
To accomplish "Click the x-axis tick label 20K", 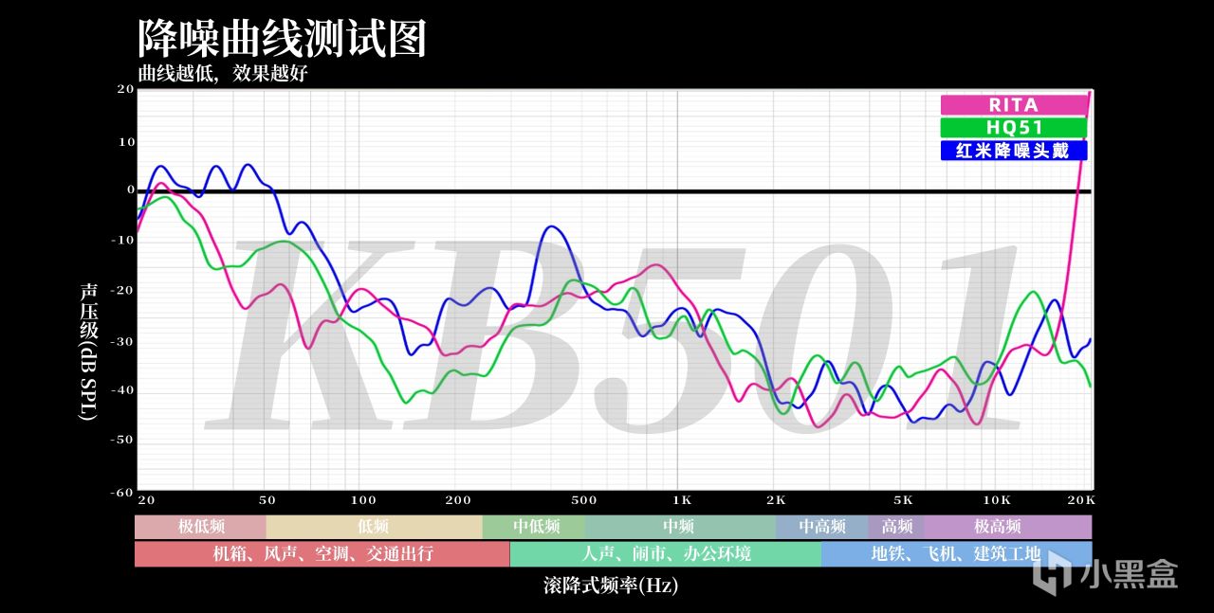I will pyautogui.click(x=1082, y=499).
